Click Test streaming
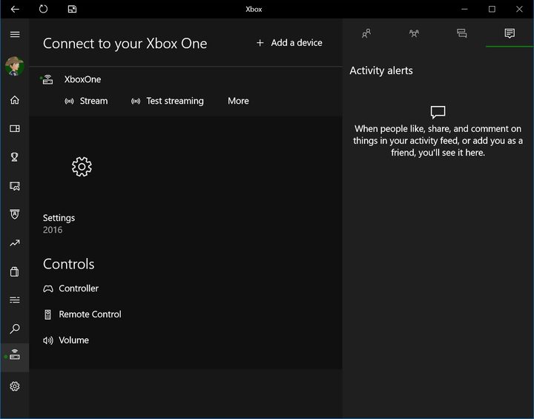 pyautogui.click(x=168, y=101)
